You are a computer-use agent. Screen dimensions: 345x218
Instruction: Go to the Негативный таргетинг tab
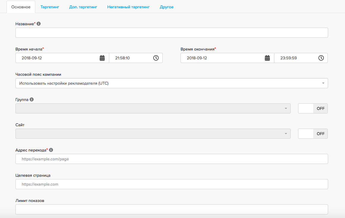coord(128,7)
